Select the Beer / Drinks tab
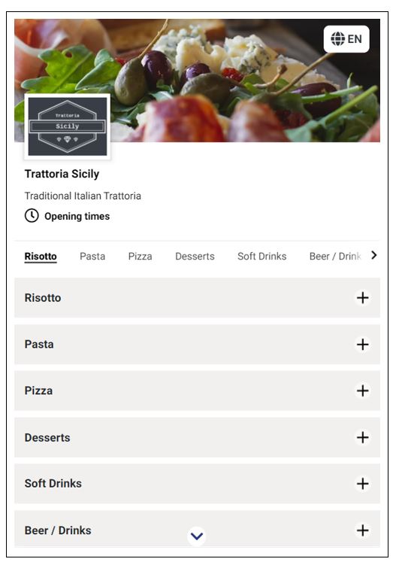 click(x=335, y=257)
